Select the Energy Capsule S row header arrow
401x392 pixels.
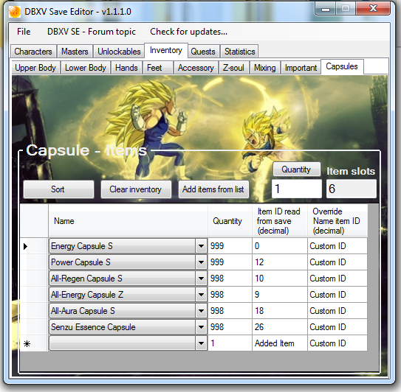(34, 246)
